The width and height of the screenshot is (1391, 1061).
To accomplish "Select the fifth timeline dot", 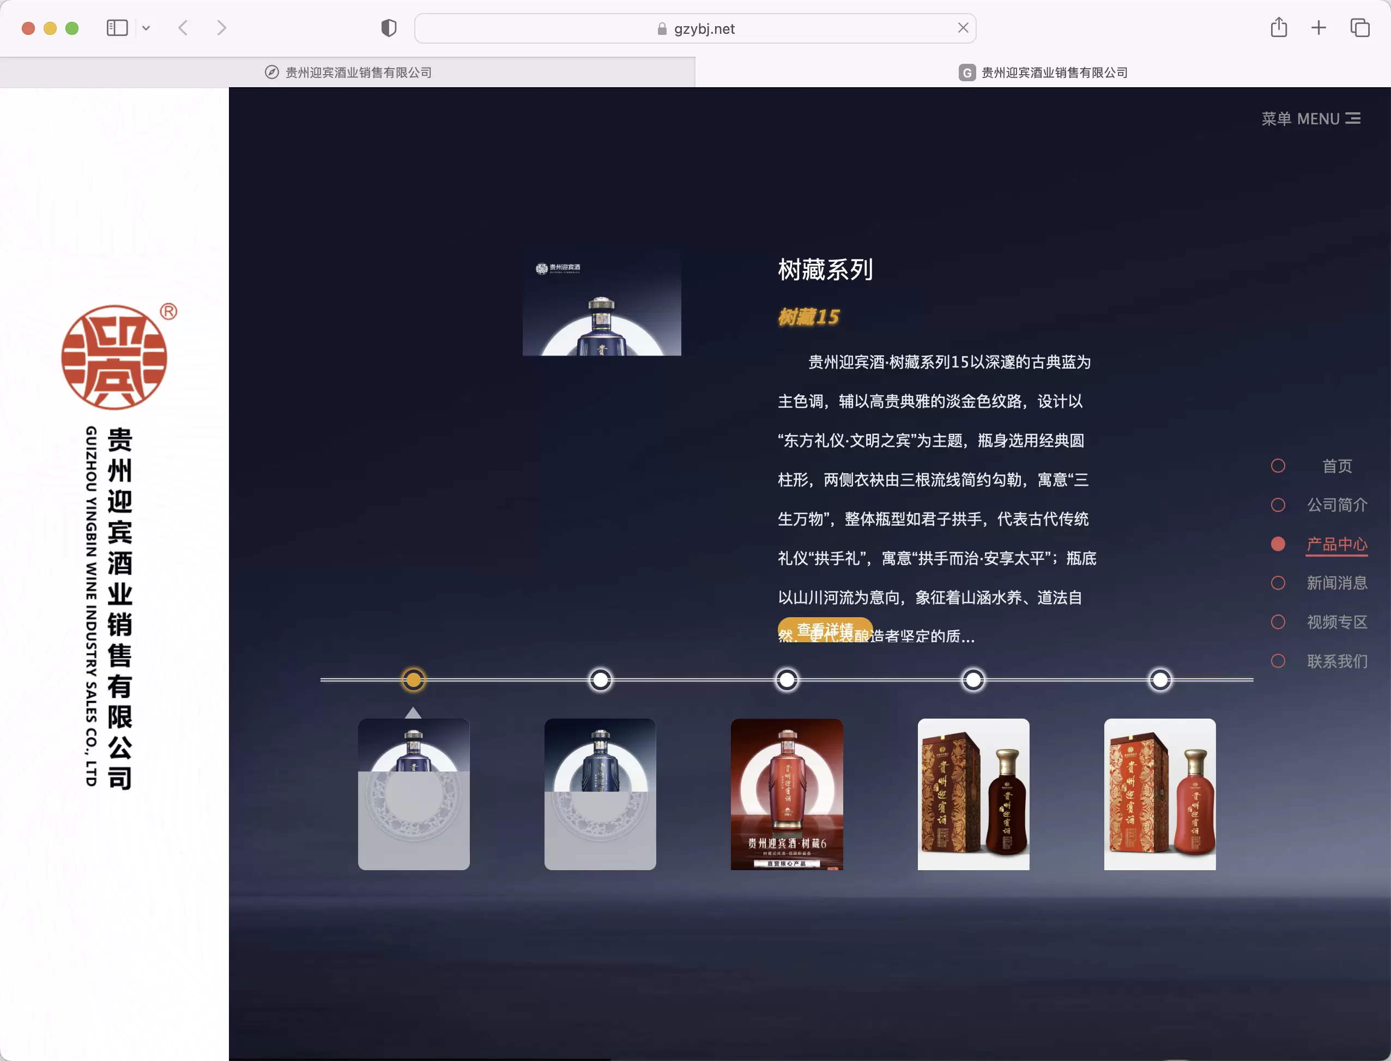I will pos(1160,680).
